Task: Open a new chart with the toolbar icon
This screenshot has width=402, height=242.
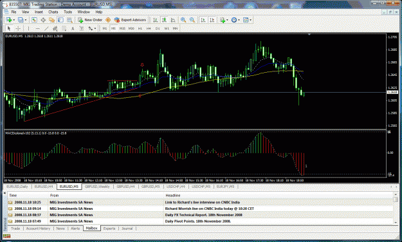Action: click(9, 20)
